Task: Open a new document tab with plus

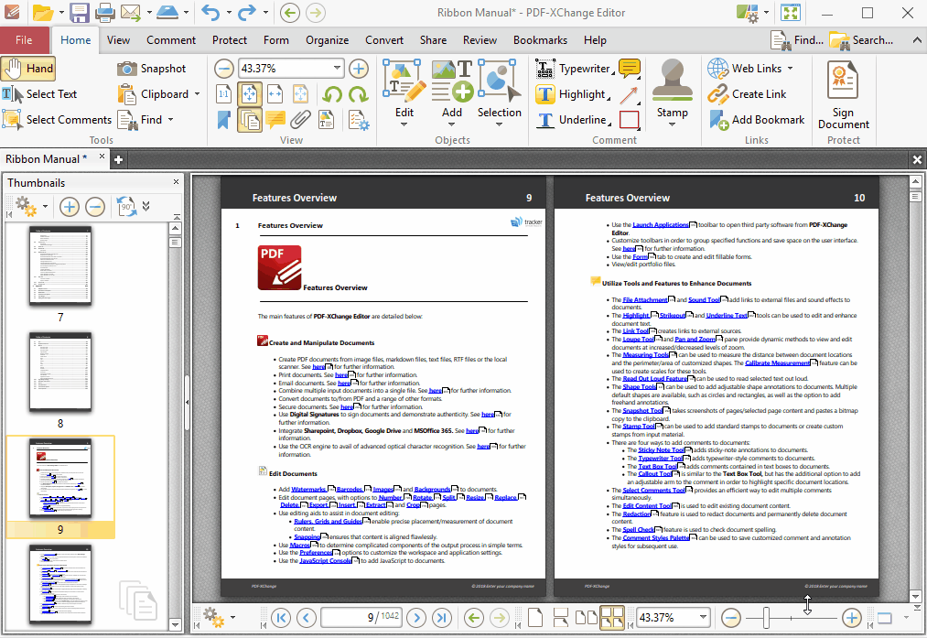Action: click(118, 159)
